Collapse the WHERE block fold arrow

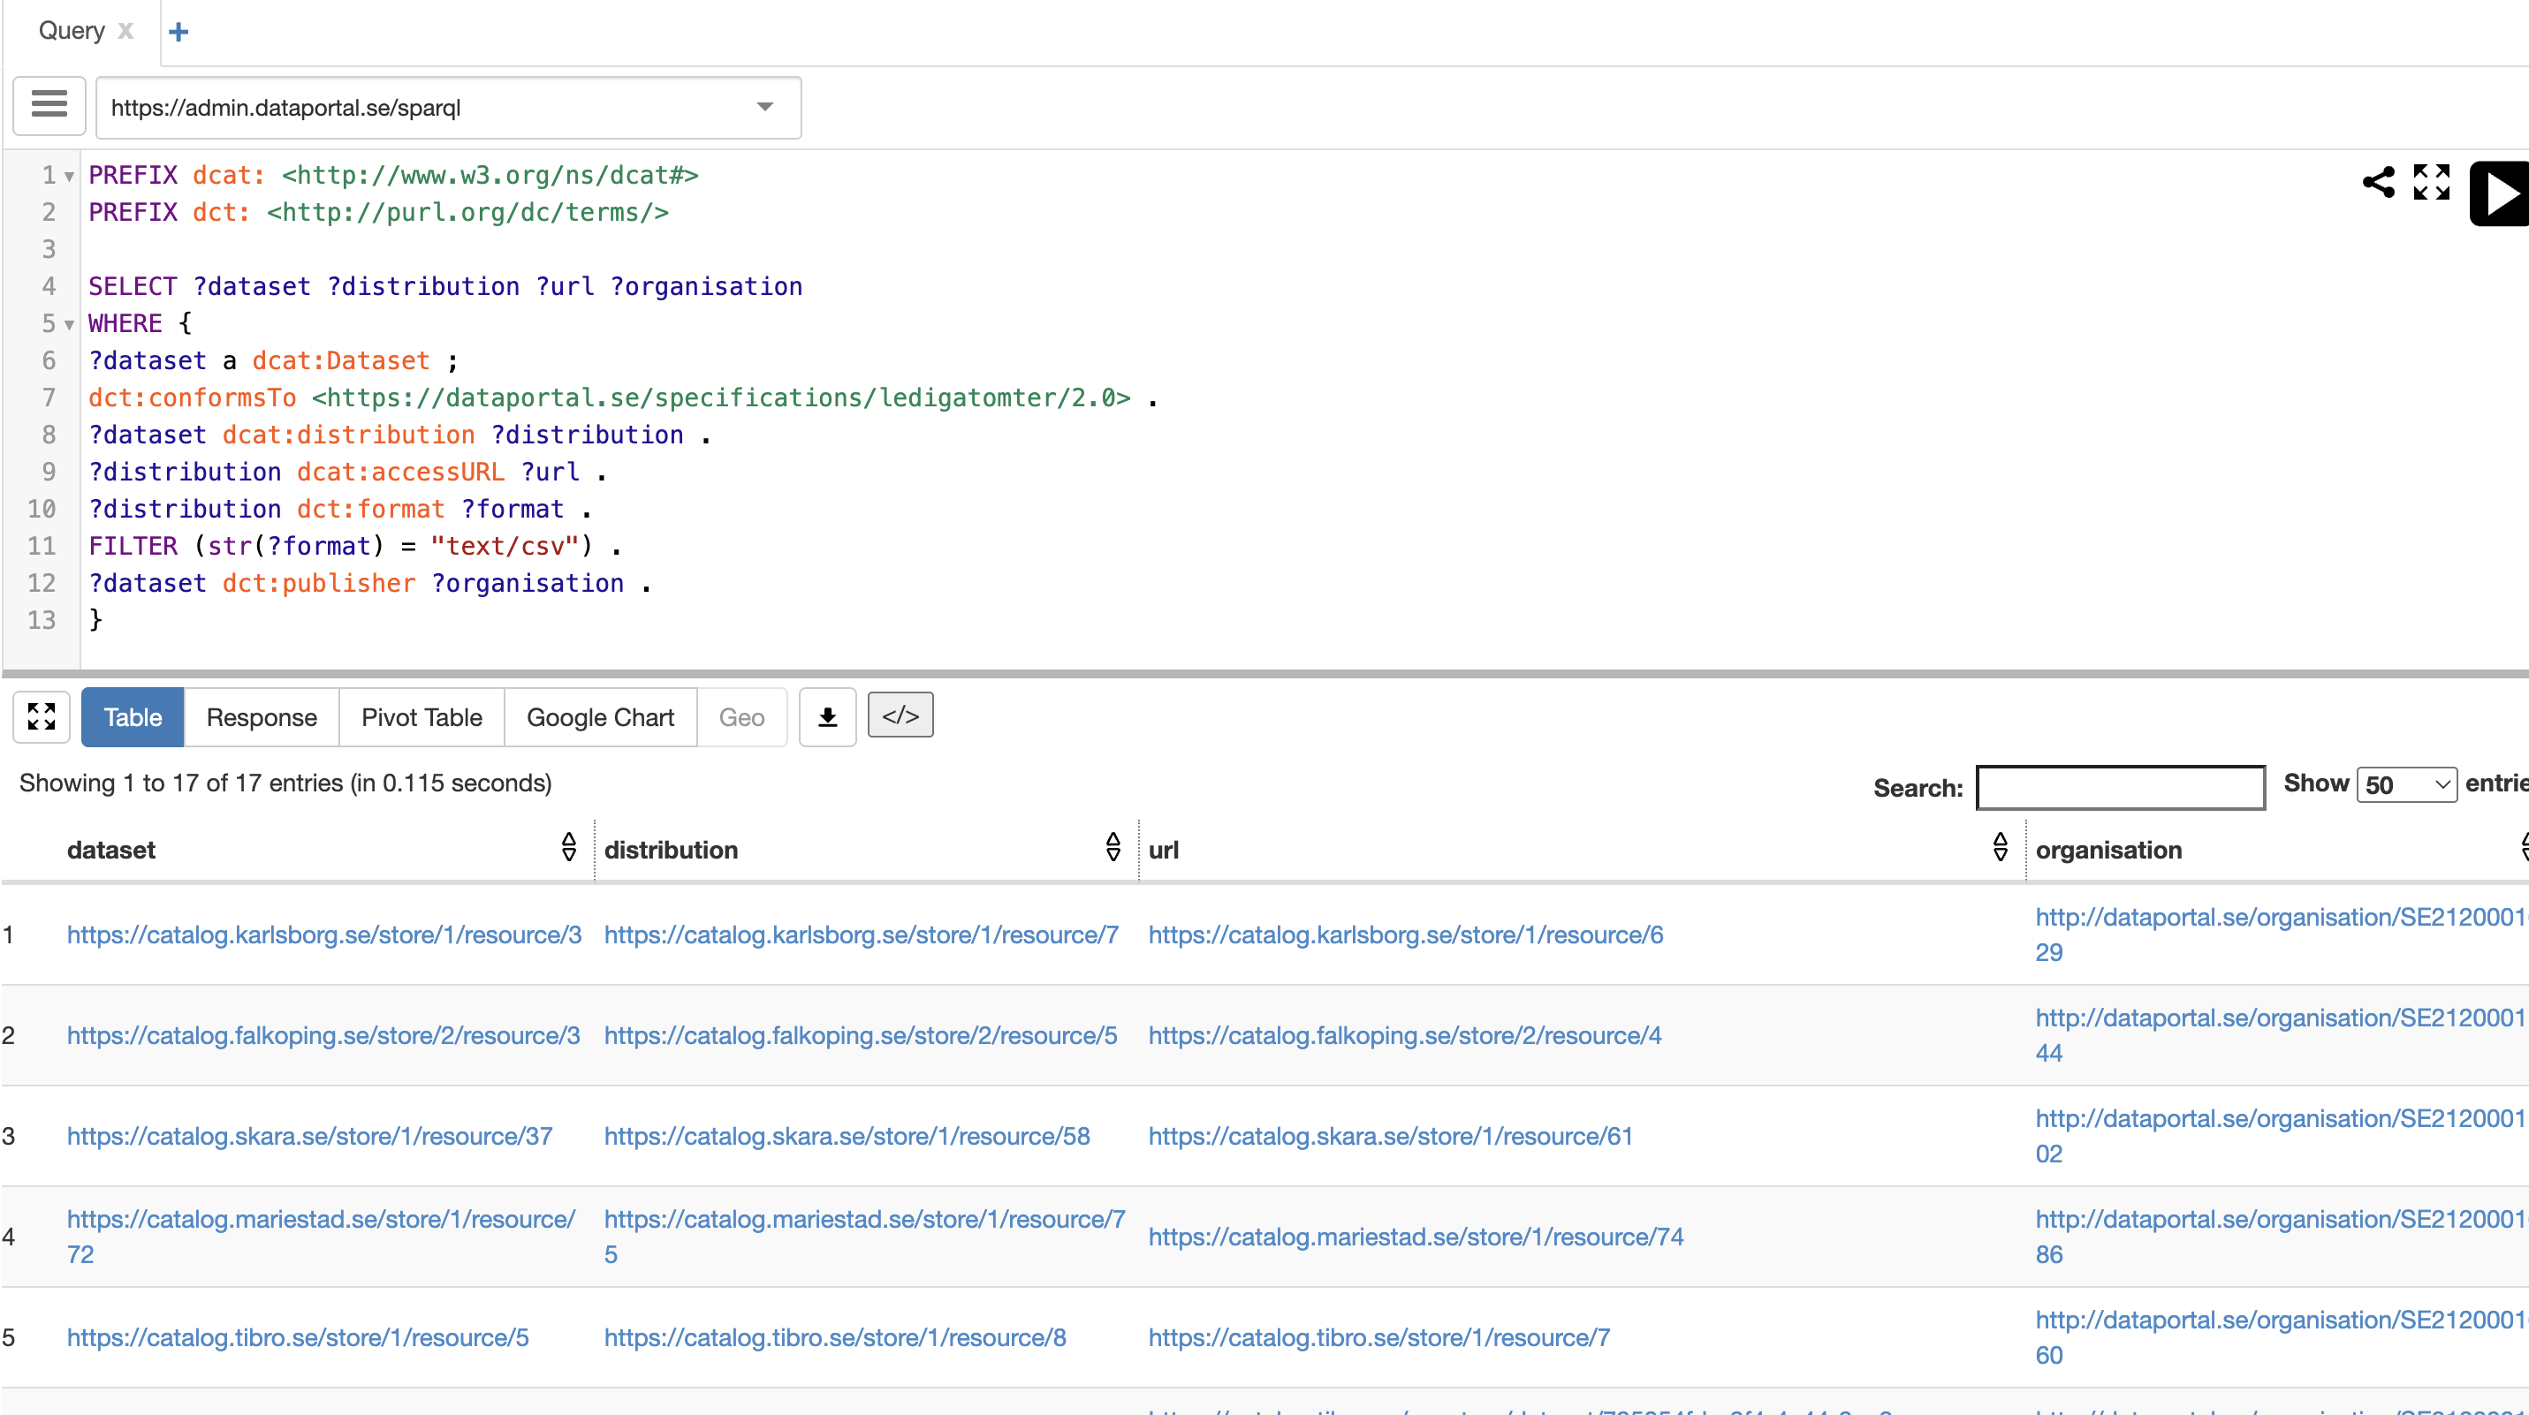click(x=70, y=325)
